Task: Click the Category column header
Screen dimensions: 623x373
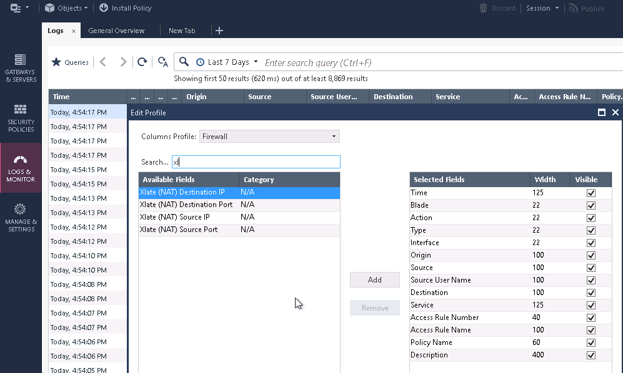Action: tap(290, 180)
